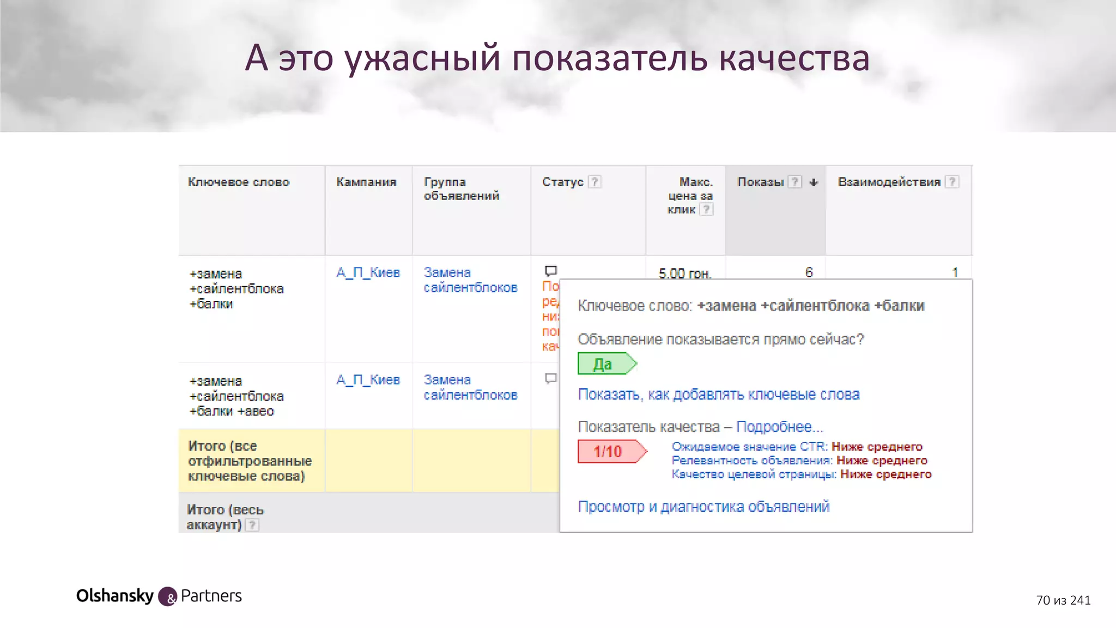The height and width of the screenshot is (628, 1116).
Task: Click the help icon beside Итого (весь аккаунт)
Action: pyautogui.click(x=252, y=525)
